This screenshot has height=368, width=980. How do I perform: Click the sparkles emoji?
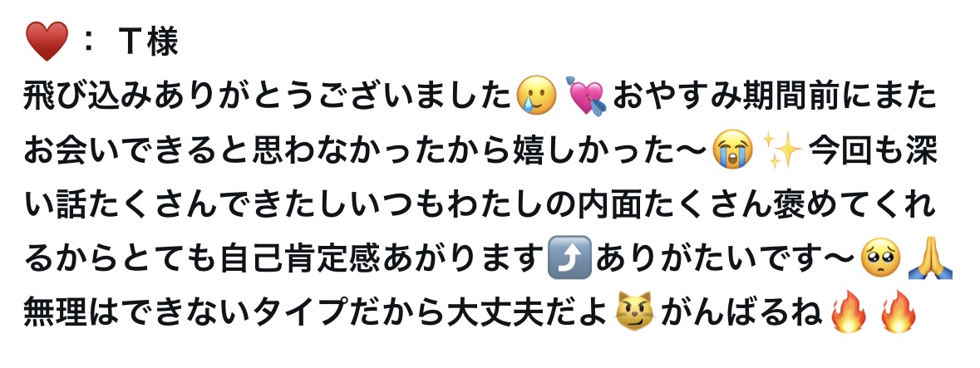click(784, 150)
